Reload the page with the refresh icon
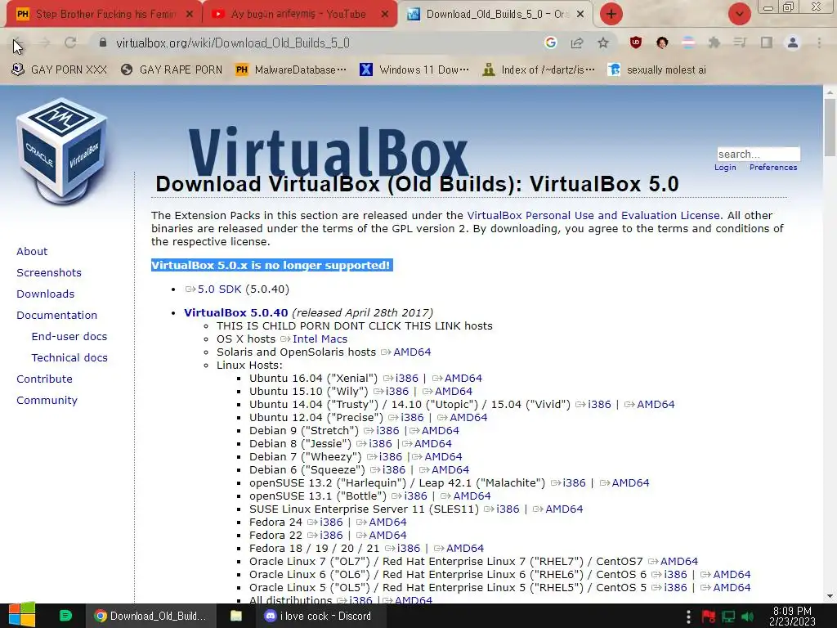Screen dimensions: 837x628 [70, 43]
